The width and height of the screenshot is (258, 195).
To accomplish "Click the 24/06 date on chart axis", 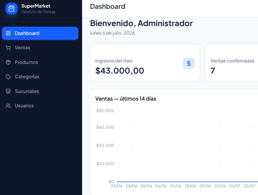I will pos(131,186).
